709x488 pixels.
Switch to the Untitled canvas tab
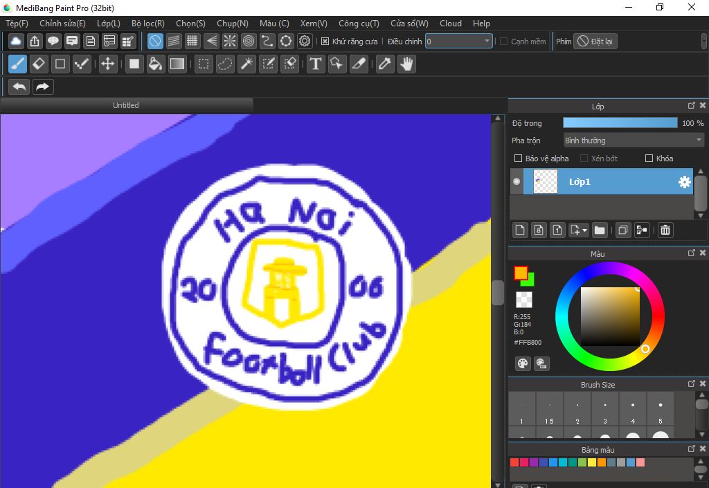click(126, 105)
